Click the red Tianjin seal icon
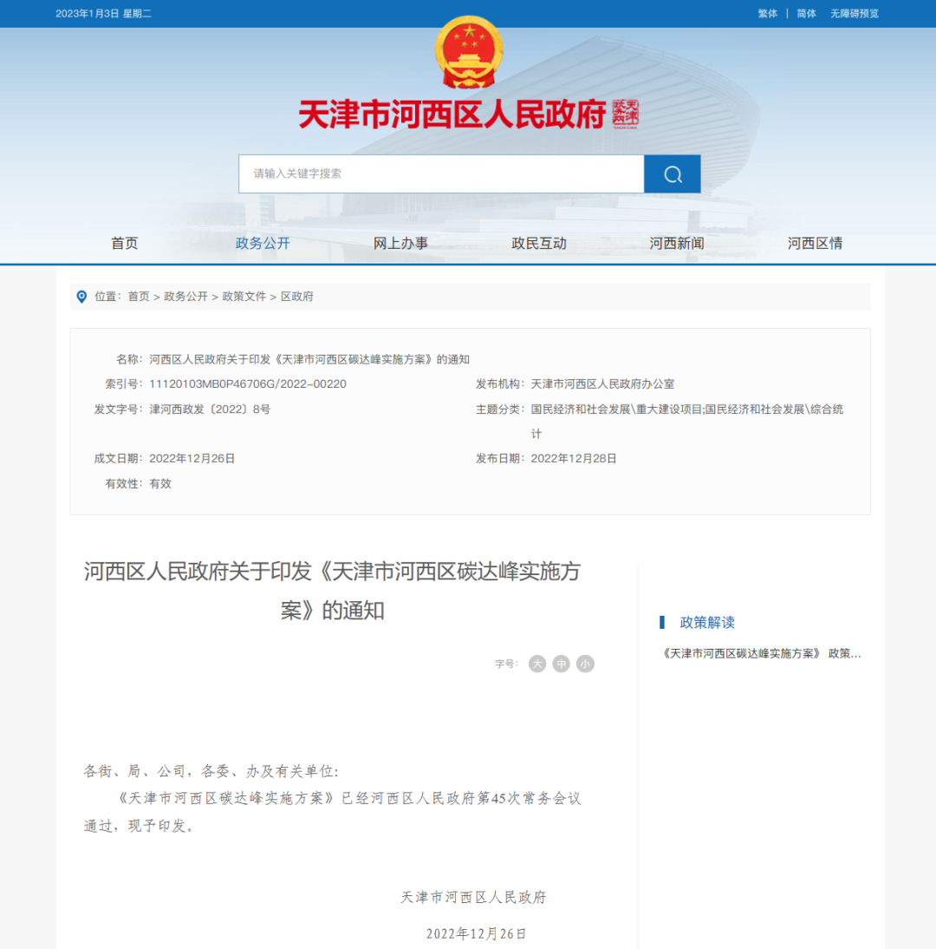Viewport: 936px width, 949px height. pyautogui.click(x=625, y=114)
